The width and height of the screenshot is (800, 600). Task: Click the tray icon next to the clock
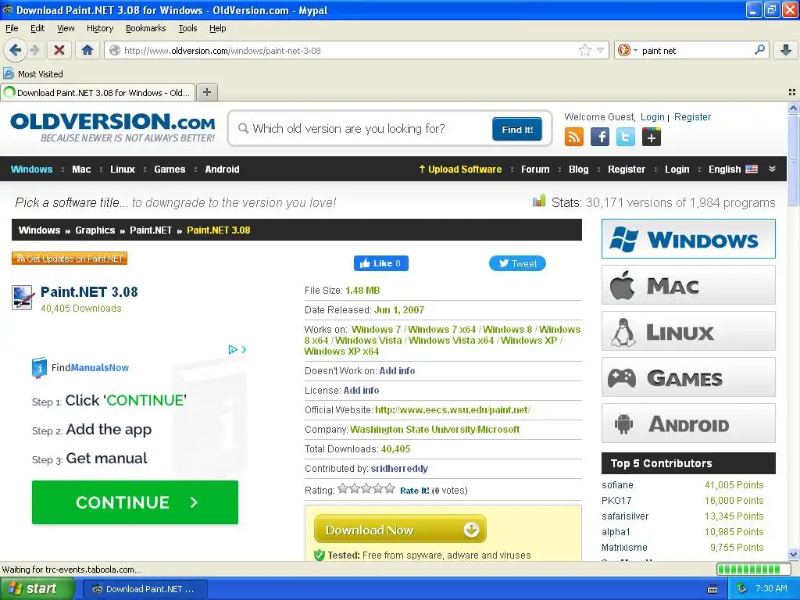click(742, 589)
